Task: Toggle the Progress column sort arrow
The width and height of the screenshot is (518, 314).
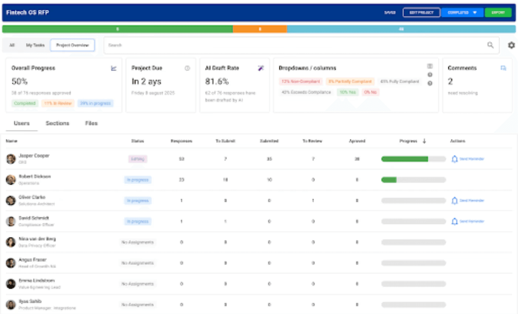Action: (x=425, y=141)
